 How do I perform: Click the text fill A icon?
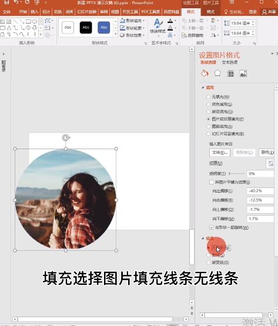[x=170, y=21]
